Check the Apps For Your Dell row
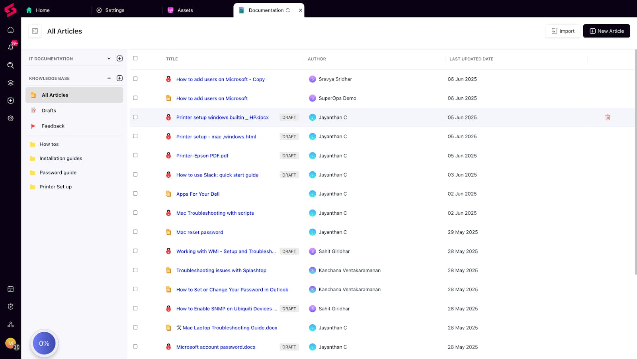 pos(135,194)
